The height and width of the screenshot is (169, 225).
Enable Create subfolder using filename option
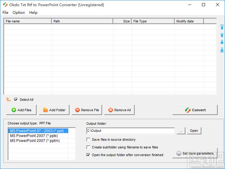[x=88, y=147]
